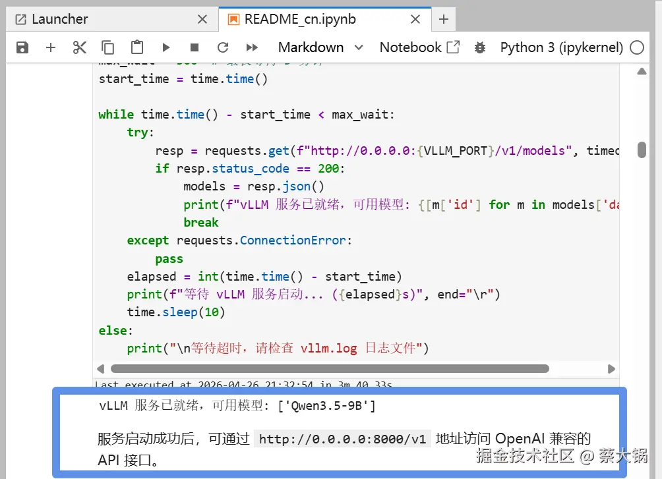Click the 'elapsed = int(...)' code line
Image resolution: width=662 pixels, height=479 pixels.
coord(264,277)
